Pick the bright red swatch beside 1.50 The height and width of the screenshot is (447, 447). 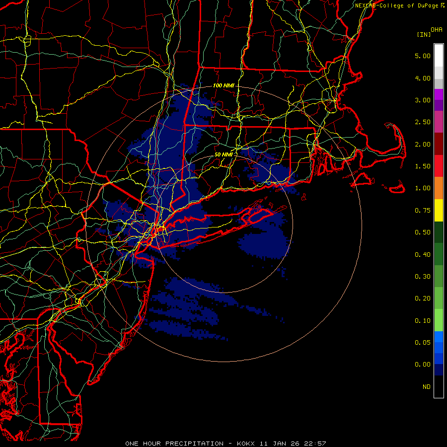pos(439,166)
